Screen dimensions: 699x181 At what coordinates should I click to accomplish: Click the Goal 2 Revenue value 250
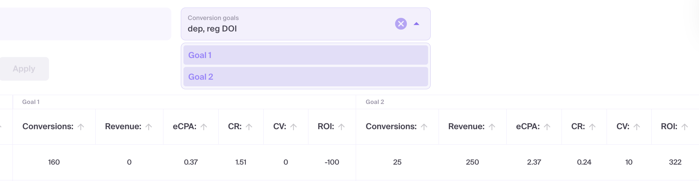(x=472, y=162)
